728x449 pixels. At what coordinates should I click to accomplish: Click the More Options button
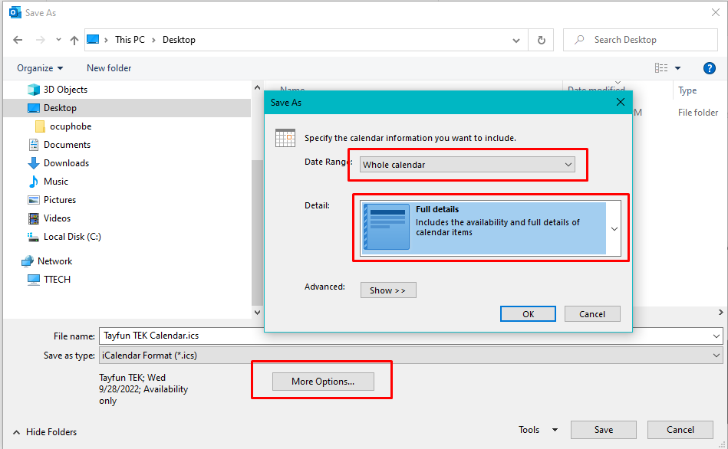click(x=323, y=382)
